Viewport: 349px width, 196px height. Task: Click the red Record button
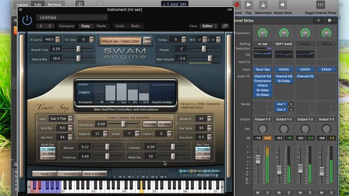[x=237, y=5]
